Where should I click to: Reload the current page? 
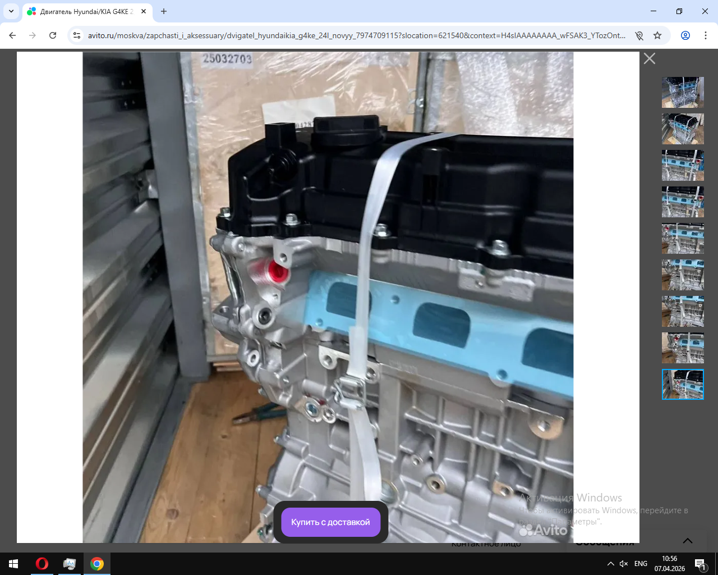(53, 35)
